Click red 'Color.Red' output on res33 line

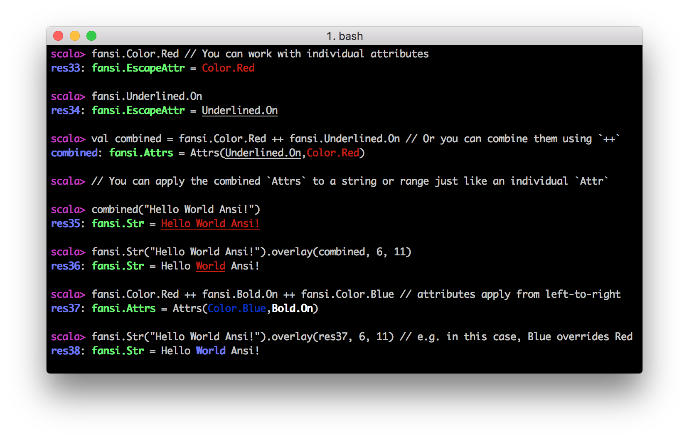pos(228,68)
